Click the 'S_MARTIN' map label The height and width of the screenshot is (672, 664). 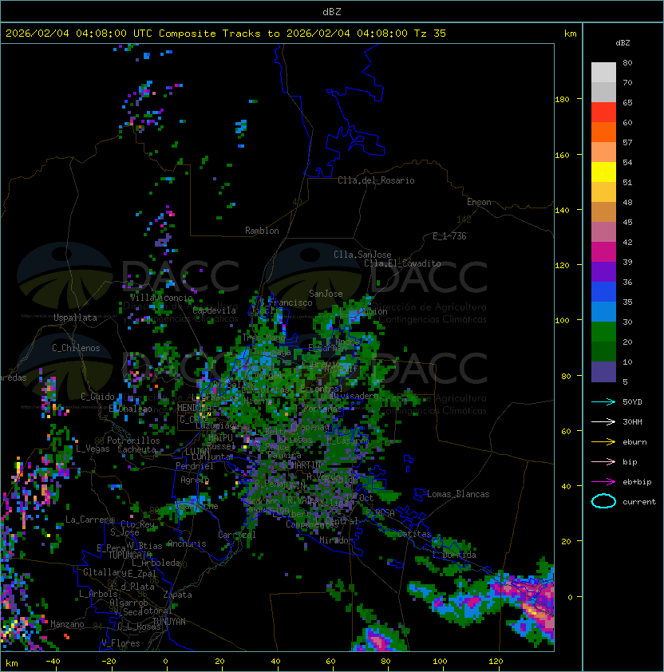tap(302, 464)
